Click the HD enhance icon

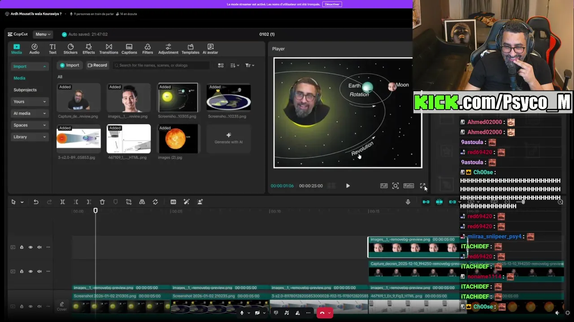tap(173, 202)
